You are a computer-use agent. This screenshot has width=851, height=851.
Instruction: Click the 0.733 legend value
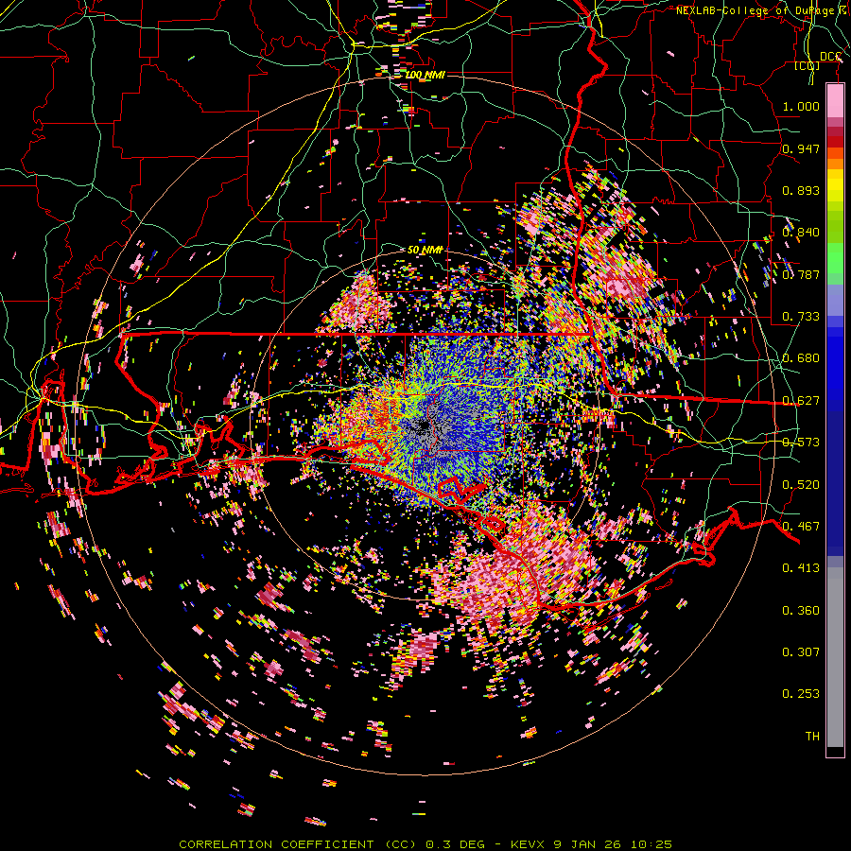[x=801, y=317]
